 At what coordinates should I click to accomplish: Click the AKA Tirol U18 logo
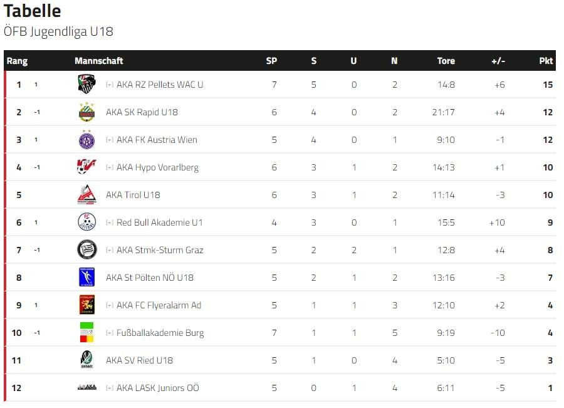click(86, 195)
